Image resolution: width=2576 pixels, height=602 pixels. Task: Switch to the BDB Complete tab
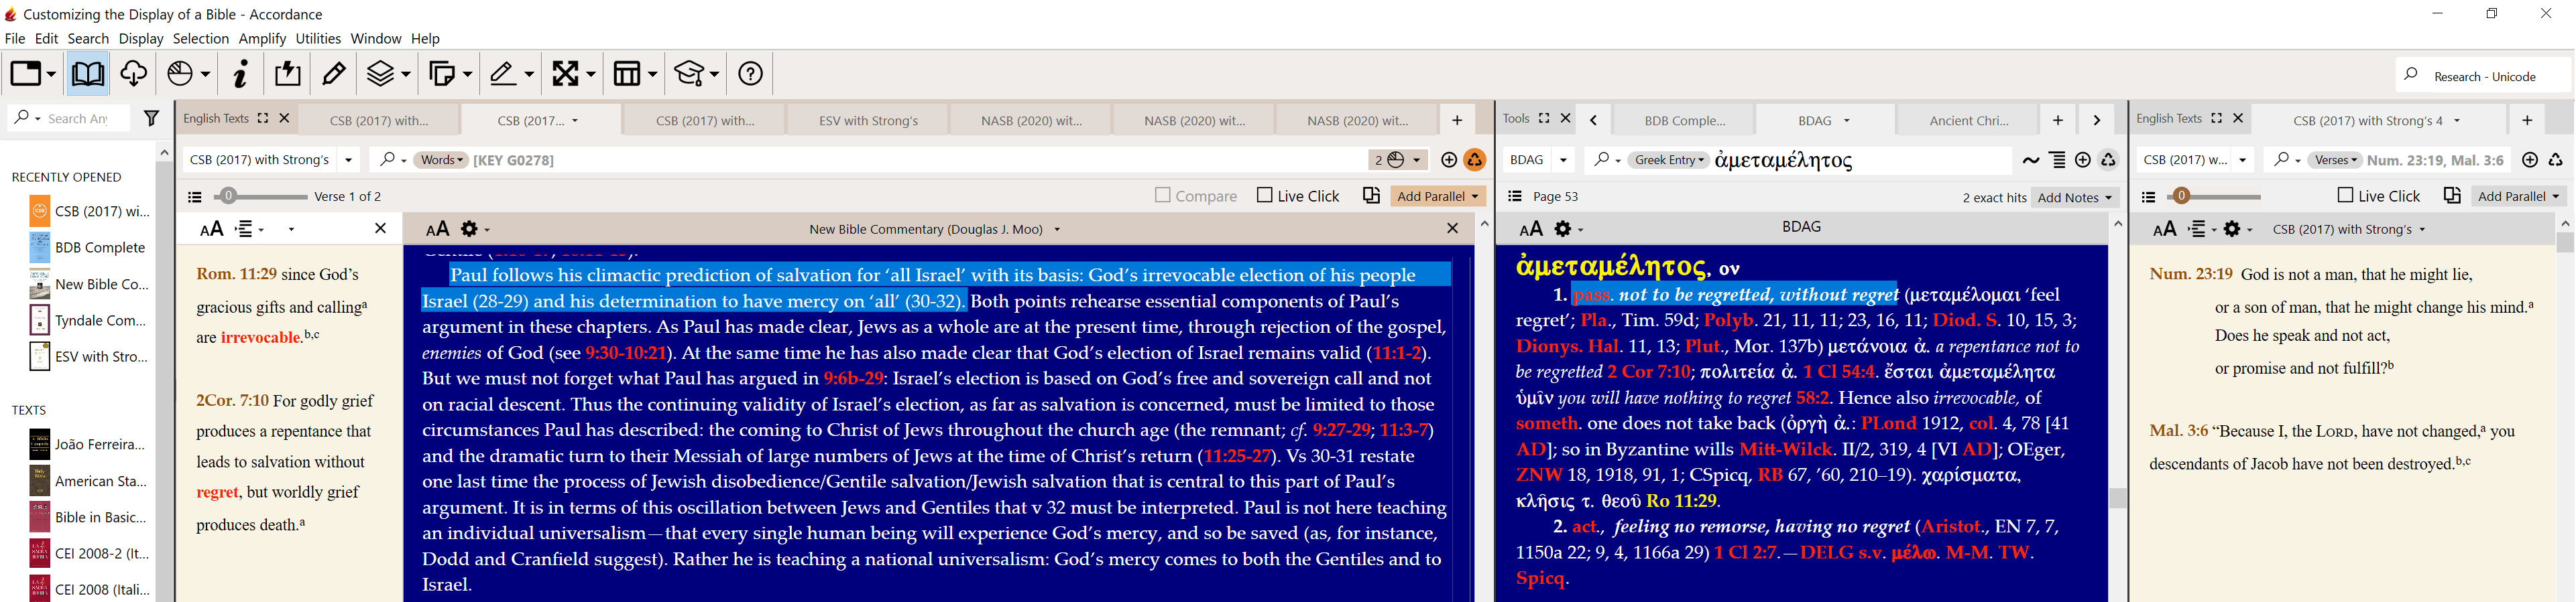click(x=1684, y=121)
